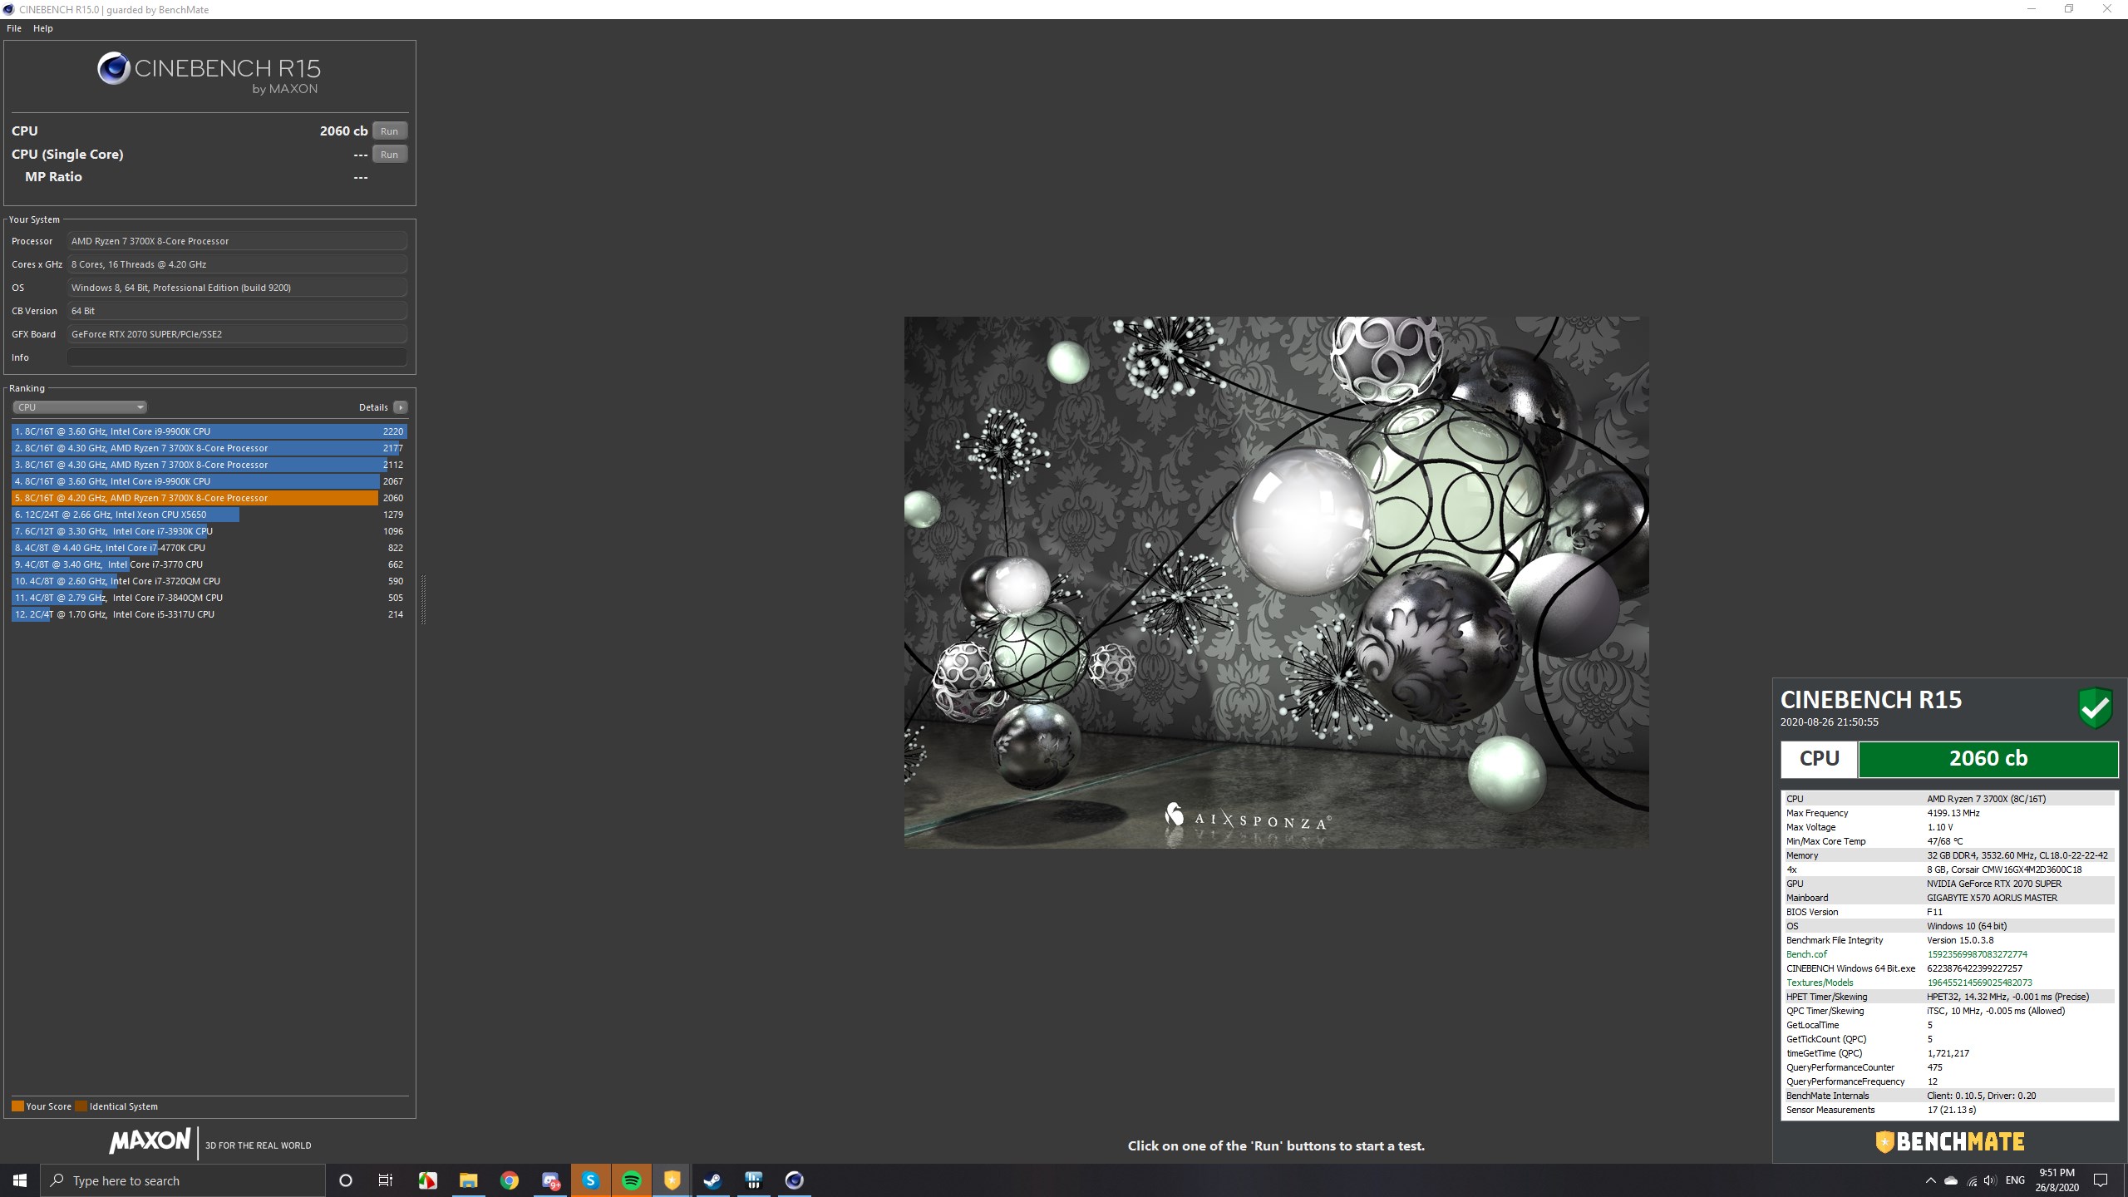
Task: Click the GFX Board field
Action: click(x=237, y=334)
